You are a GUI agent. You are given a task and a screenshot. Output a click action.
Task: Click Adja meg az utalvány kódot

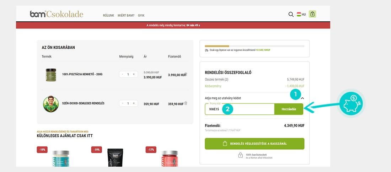tap(223, 98)
